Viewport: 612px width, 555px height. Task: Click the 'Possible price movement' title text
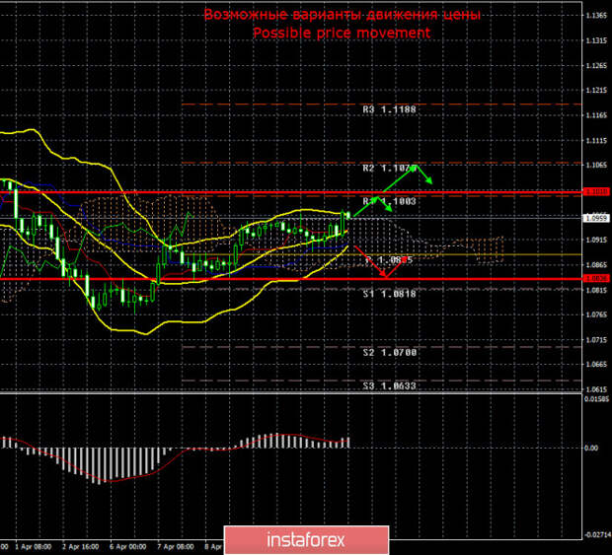(x=341, y=33)
